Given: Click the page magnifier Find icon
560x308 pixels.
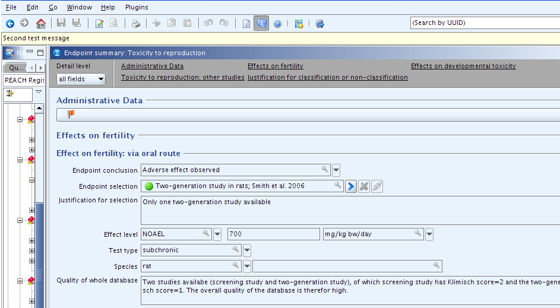Looking at the screenshot, I should (x=113, y=24).
